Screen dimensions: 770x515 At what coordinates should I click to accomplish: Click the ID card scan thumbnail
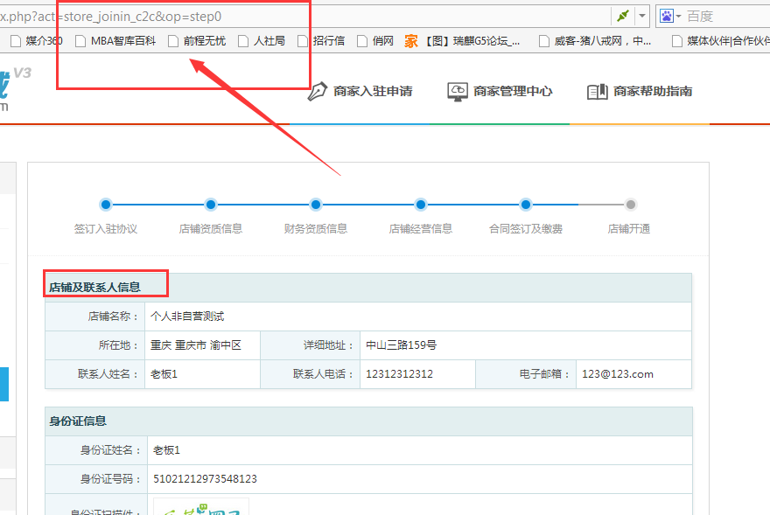tap(201, 506)
